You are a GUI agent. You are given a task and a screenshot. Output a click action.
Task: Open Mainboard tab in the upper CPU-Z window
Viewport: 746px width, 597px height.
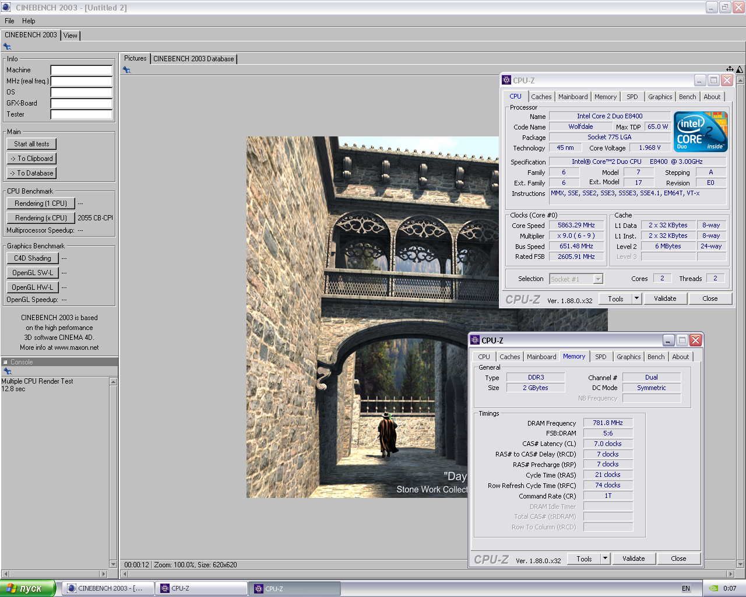[573, 97]
